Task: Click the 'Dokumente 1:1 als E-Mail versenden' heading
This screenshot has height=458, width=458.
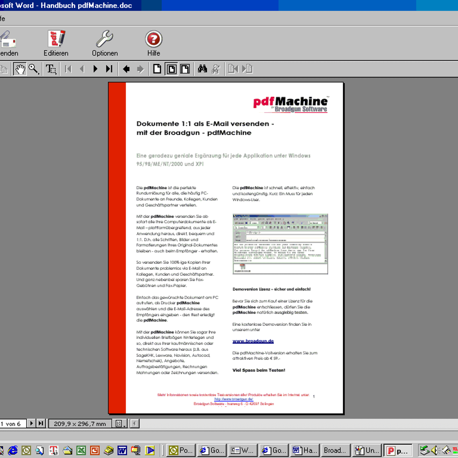Action: [x=205, y=124]
